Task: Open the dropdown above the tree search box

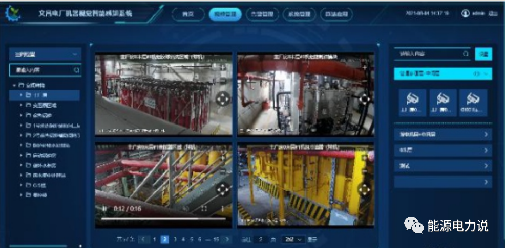Action: (45, 54)
